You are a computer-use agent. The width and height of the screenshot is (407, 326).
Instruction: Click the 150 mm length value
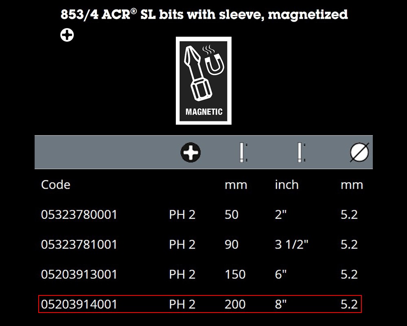coord(235,275)
